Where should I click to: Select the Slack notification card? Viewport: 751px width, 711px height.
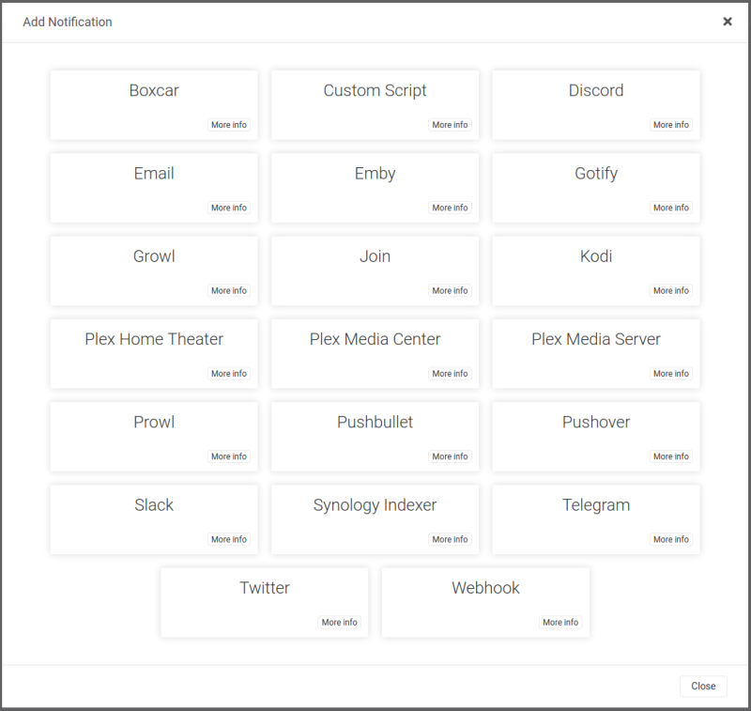coord(154,519)
